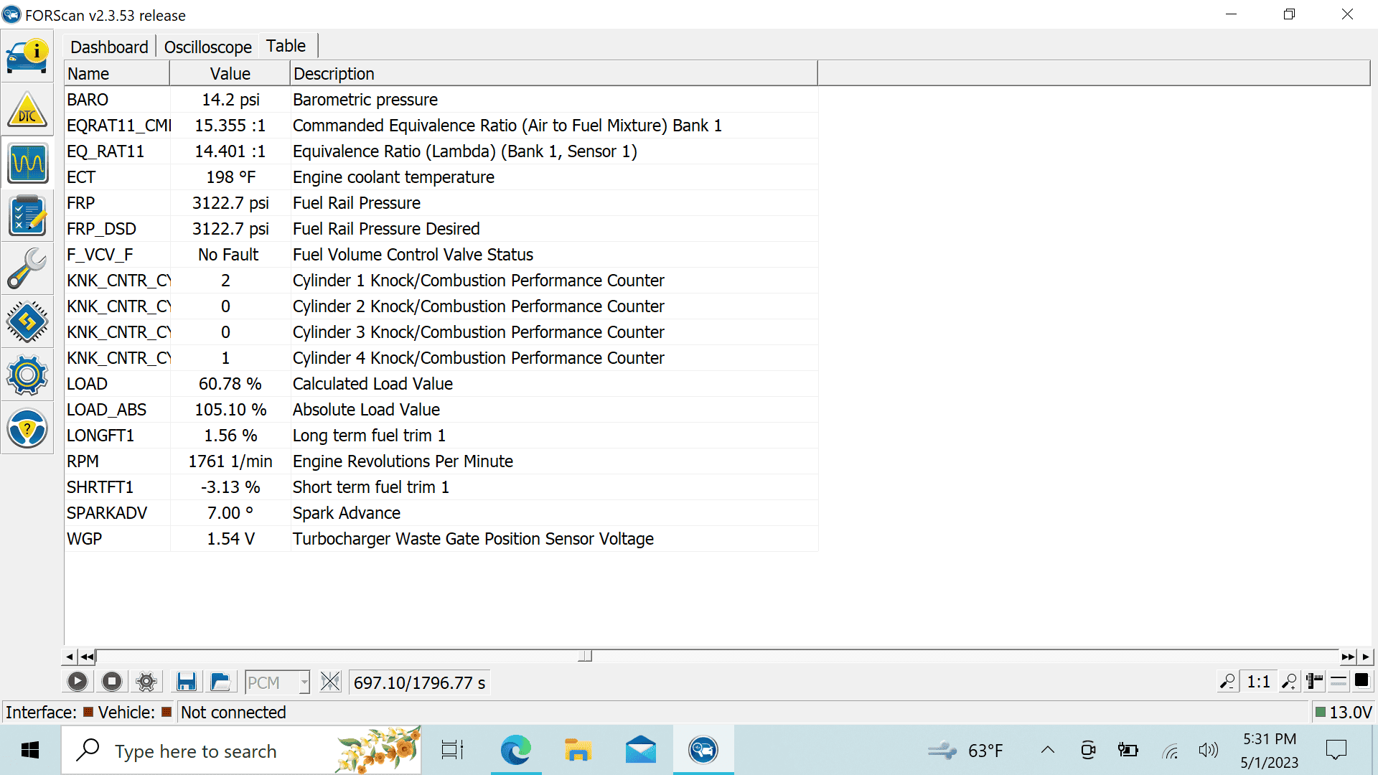Switch to the Table tab

286,46
